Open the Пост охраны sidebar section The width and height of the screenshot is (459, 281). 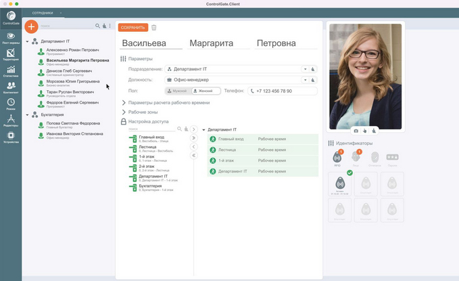click(x=10, y=38)
